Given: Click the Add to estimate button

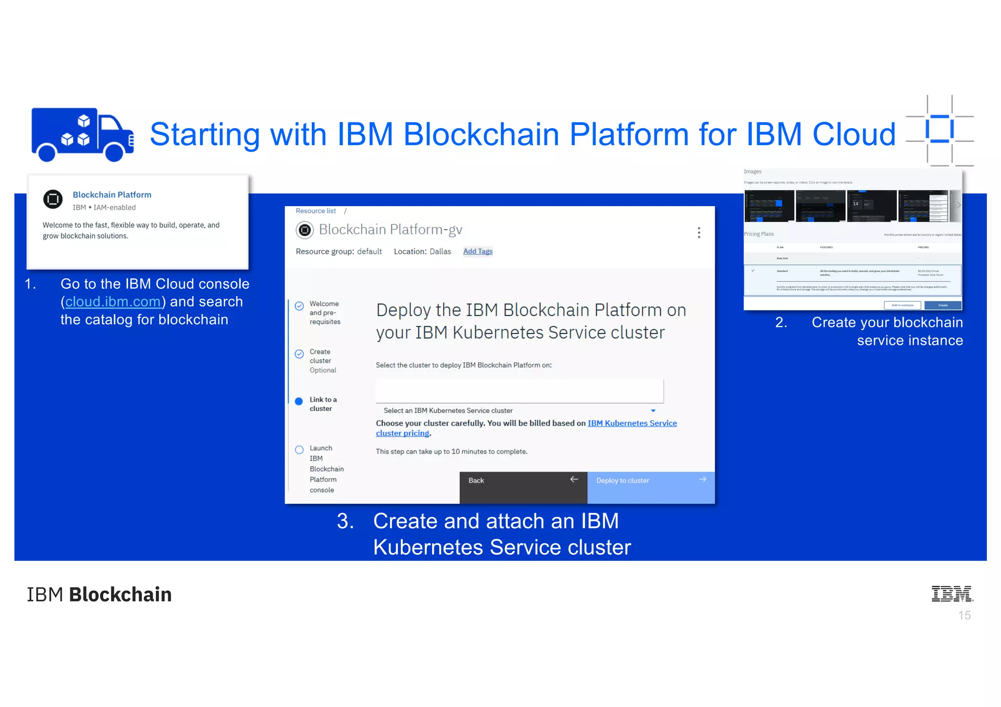Looking at the screenshot, I should (x=902, y=305).
